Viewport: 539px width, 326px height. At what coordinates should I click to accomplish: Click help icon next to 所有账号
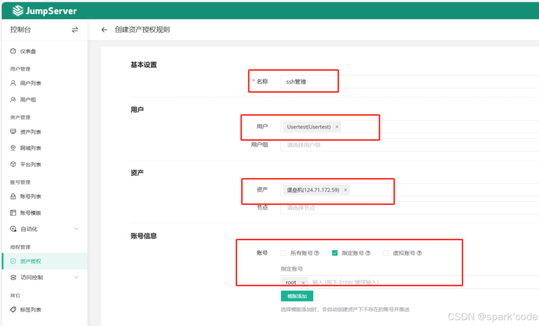point(317,253)
